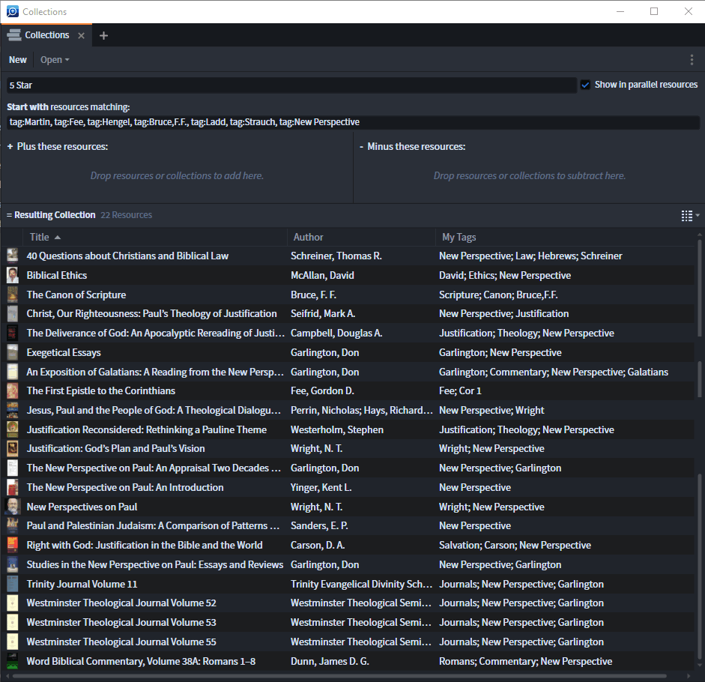705x682 pixels.
Task: Click cover thumbnail of Justification Reconsidered
Action: pyautogui.click(x=13, y=429)
